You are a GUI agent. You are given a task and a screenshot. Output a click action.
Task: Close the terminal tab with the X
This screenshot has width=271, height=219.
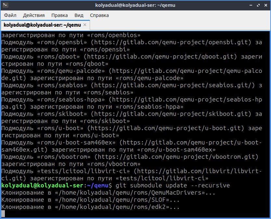[x=85, y=25]
